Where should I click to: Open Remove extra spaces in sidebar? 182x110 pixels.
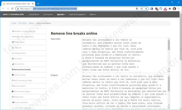tap(28, 91)
